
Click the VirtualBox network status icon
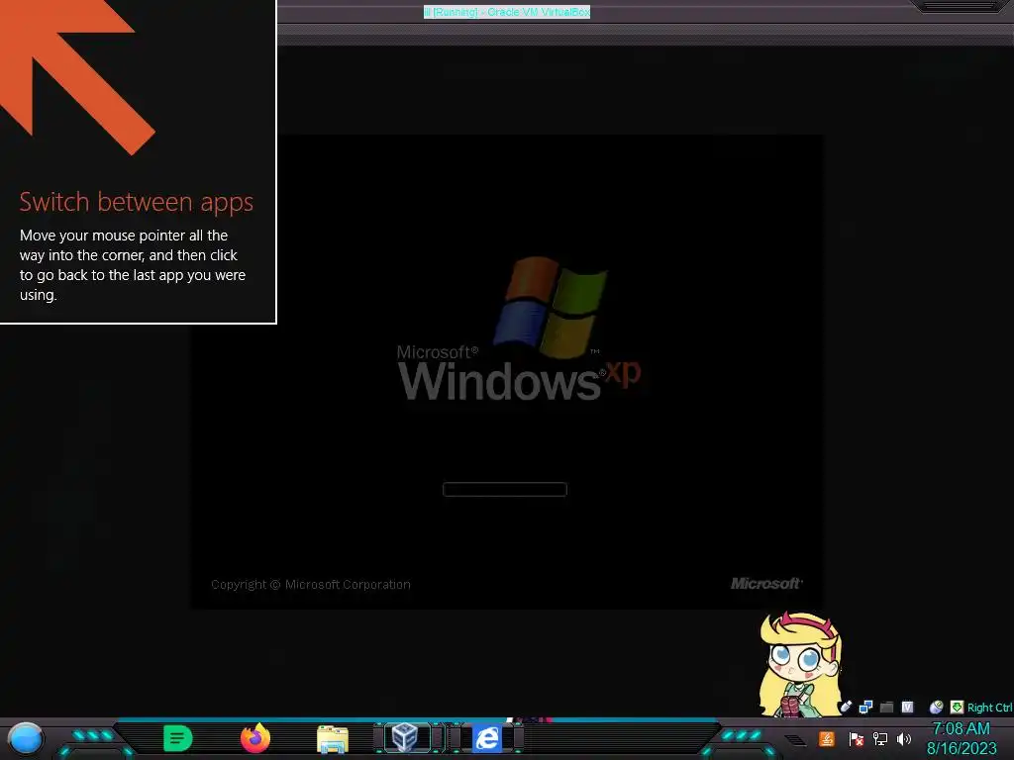click(x=865, y=707)
